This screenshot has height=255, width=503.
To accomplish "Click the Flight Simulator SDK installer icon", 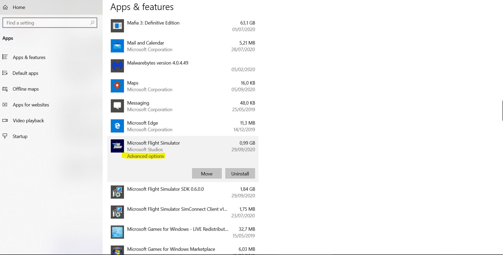I will point(117,192).
